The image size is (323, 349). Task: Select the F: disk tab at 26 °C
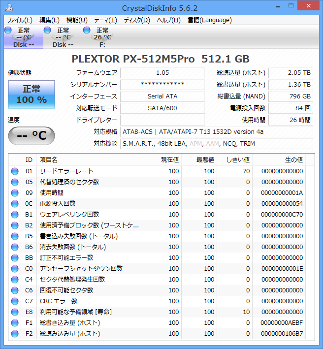click(x=102, y=37)
